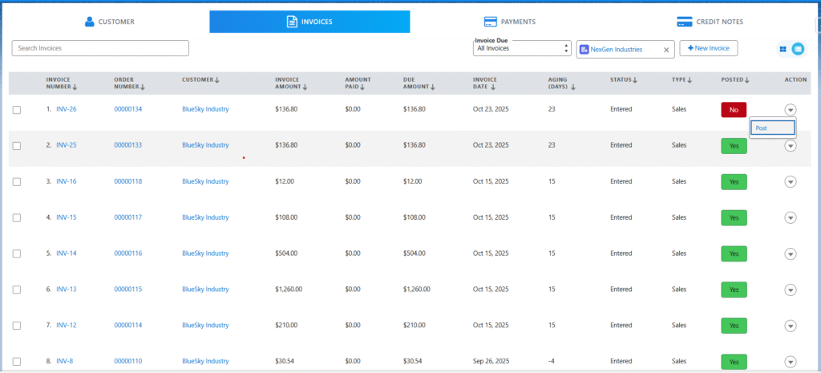Check the box next to INV-13
This screenshot has width=821, height=373.
17,290
